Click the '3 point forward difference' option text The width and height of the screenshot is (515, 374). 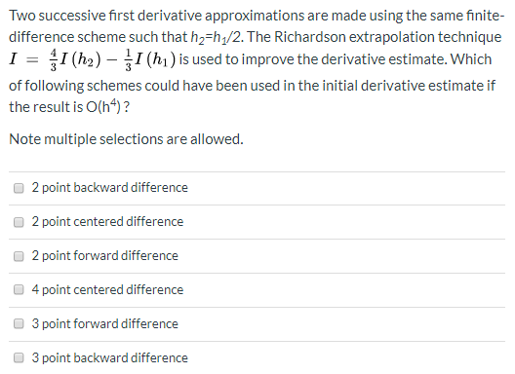pos(104,324)
